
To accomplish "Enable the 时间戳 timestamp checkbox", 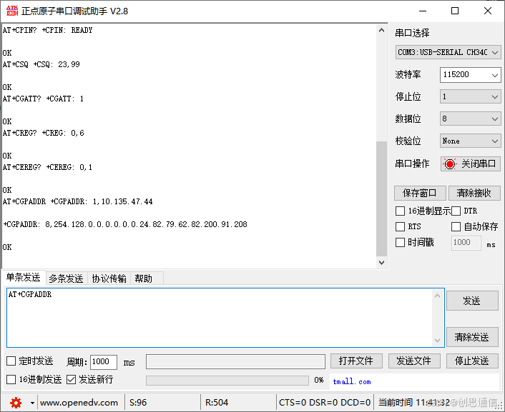I will [x=400, y=242].
